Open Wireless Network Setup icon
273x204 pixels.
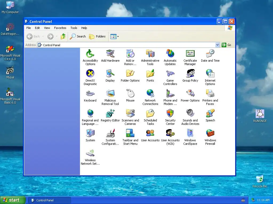point(90,153)
